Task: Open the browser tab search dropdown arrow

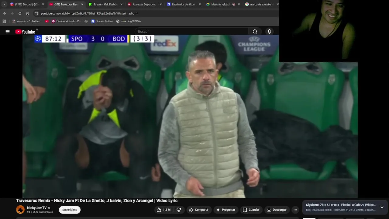Action: pos(4,4)
